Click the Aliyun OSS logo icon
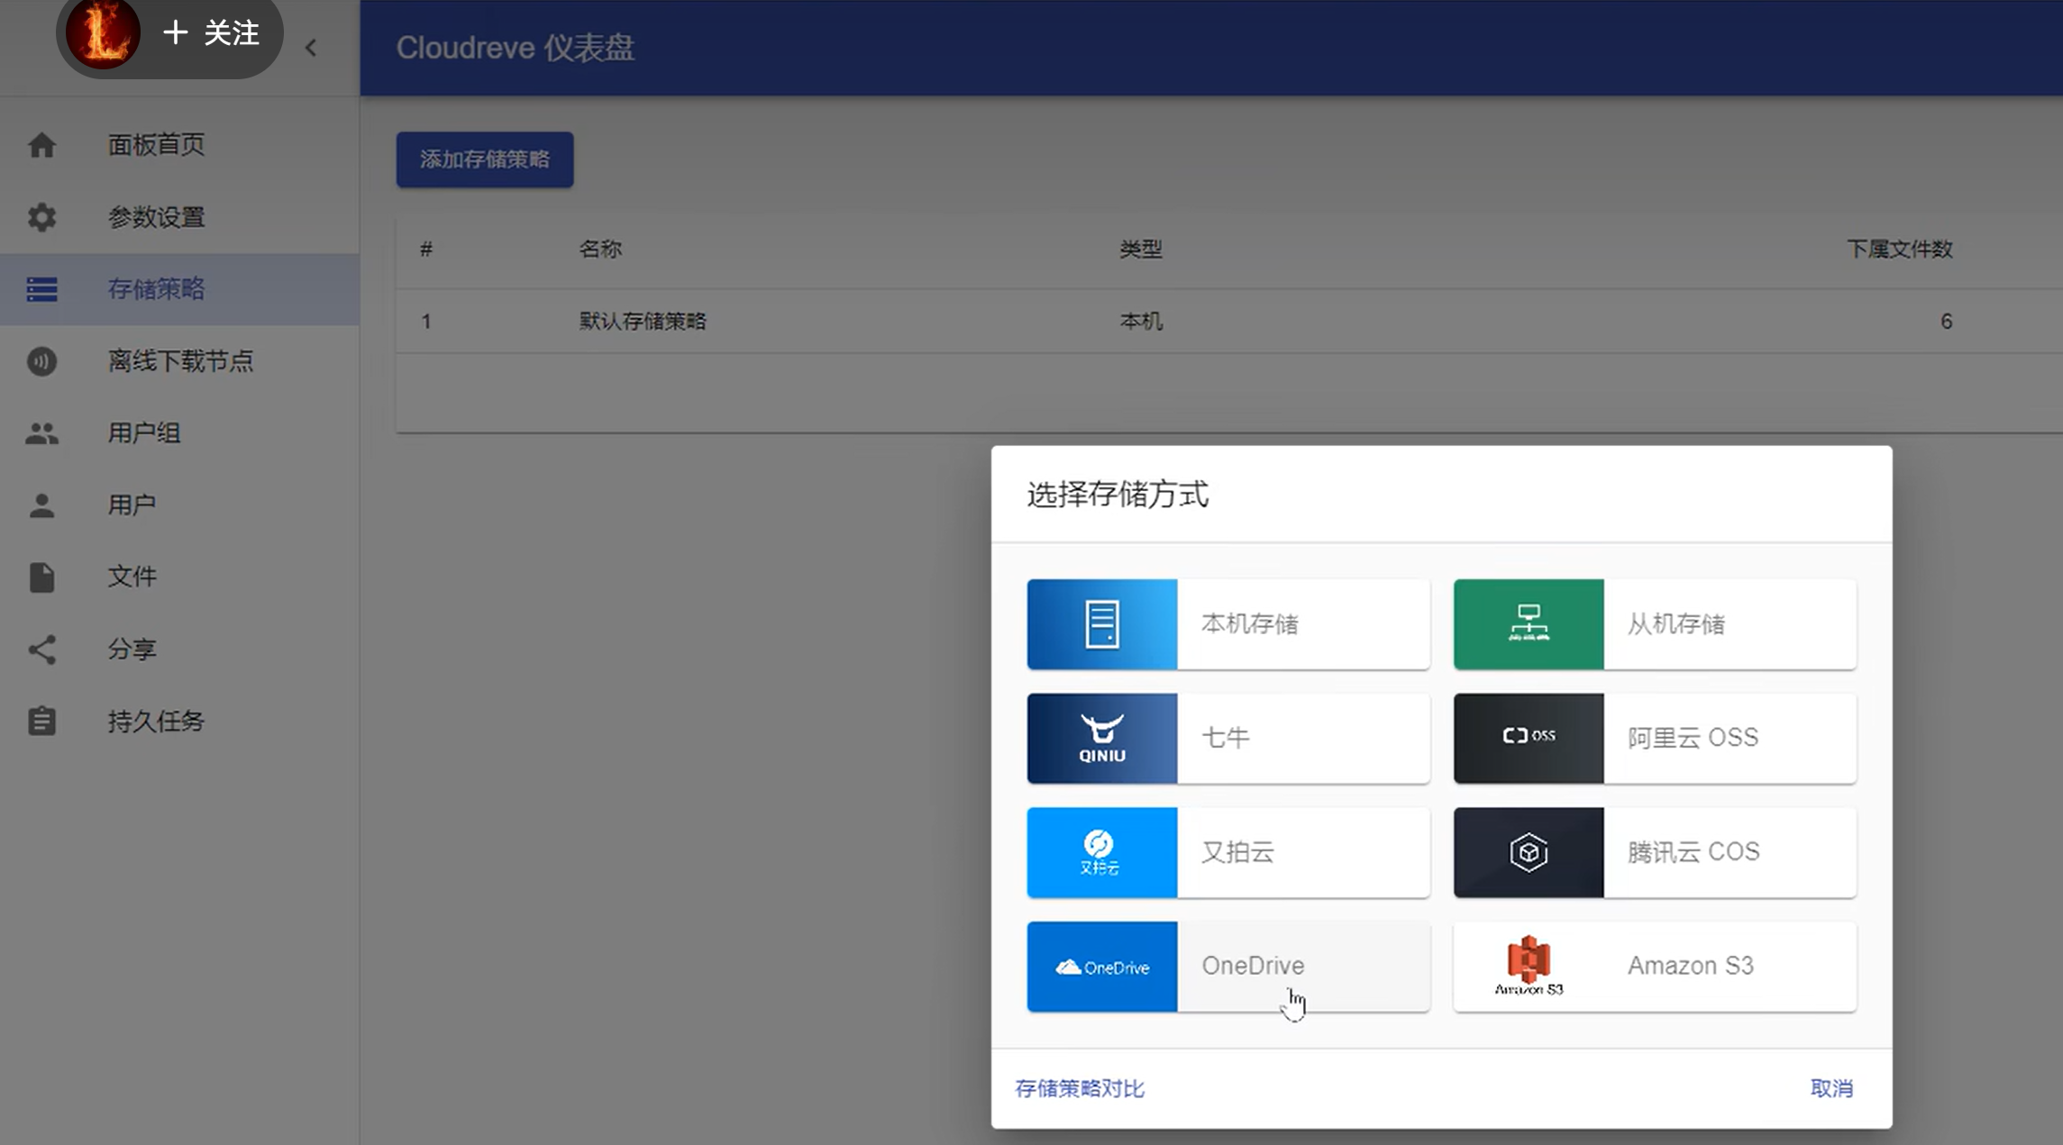Screen dimensions: 2063x1145 [x=1529, y=738]
